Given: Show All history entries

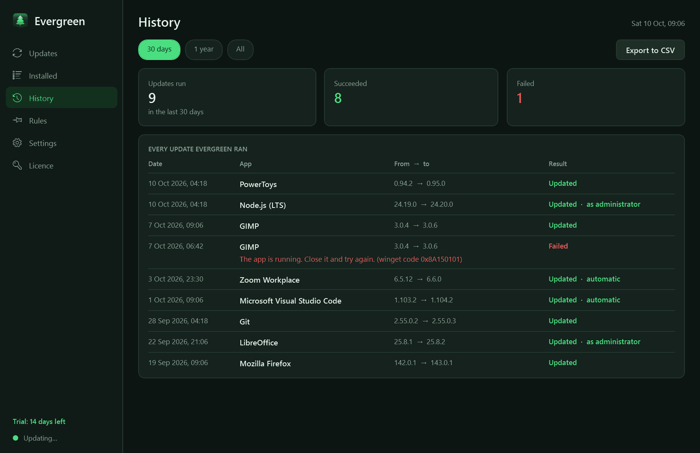Looking at the screenshot, I should tap(240, 50).
